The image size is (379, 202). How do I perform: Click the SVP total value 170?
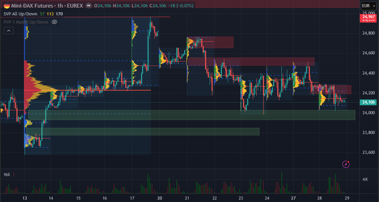pyautogui.click(x=59, y=14)
